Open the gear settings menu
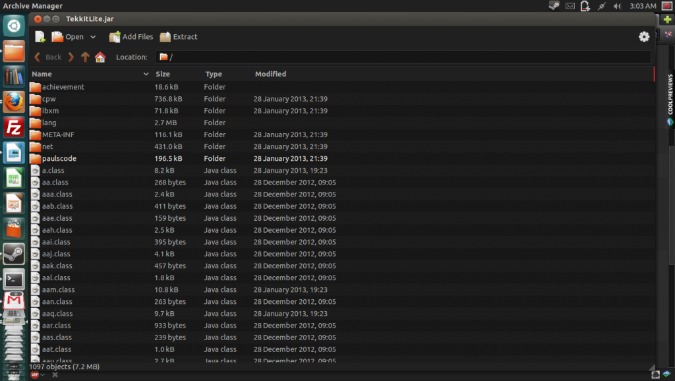675x381 pixels. [x=644, y=37]
